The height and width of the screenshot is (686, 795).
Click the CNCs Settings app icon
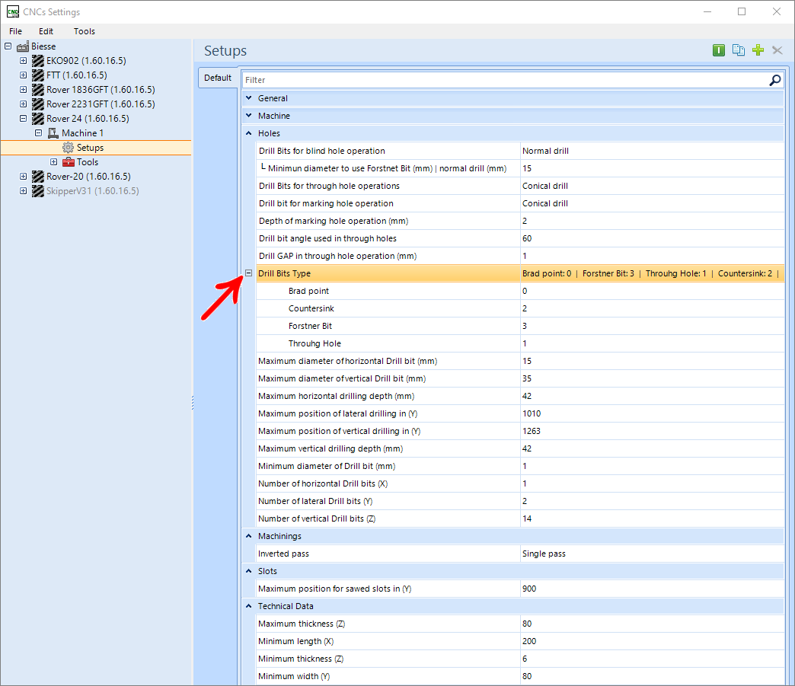pos(13,11)
